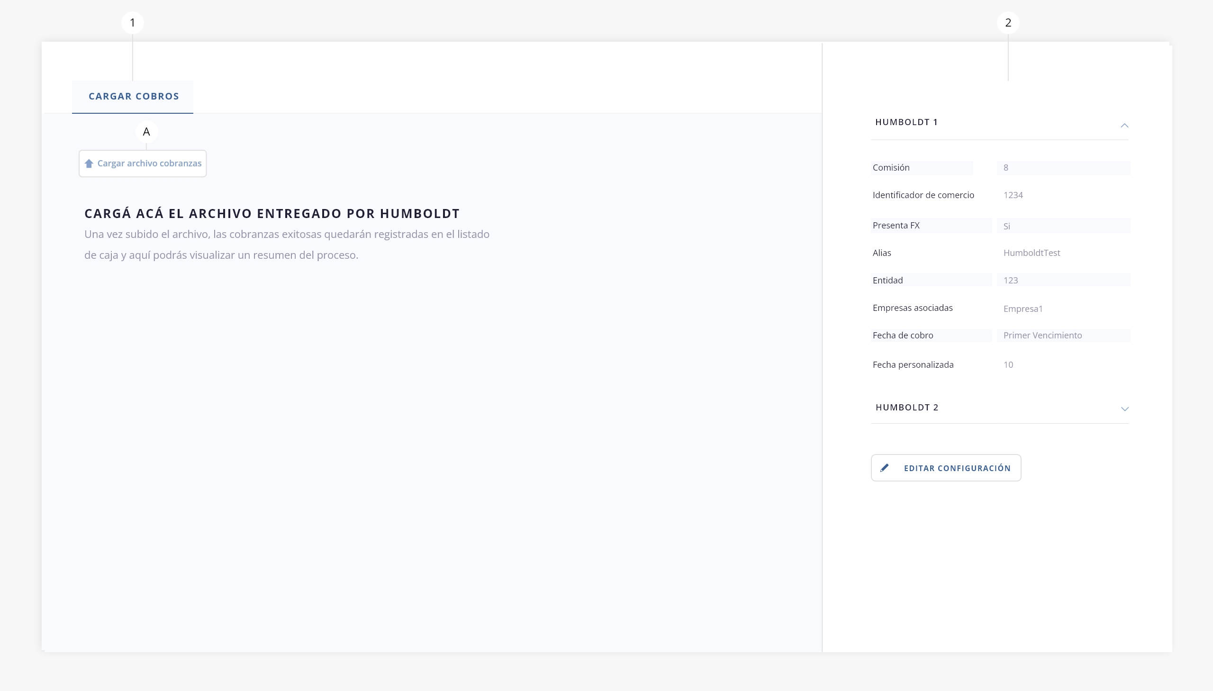The width and height of the screenshot is (1213, 691).
Task: Click the upload arrow icon
Action: coord(89,164)
